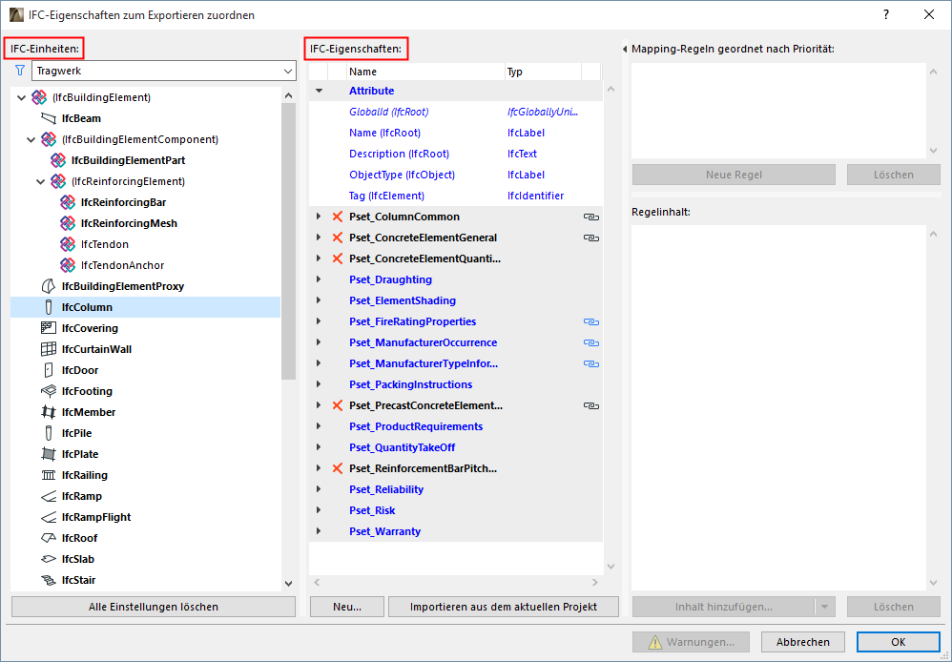The width and height of the screenshot is (952, 662).
Task: Click the filter funnel icon beside Tragwerk
Action: pyautogui.click(x=20, y=71)
